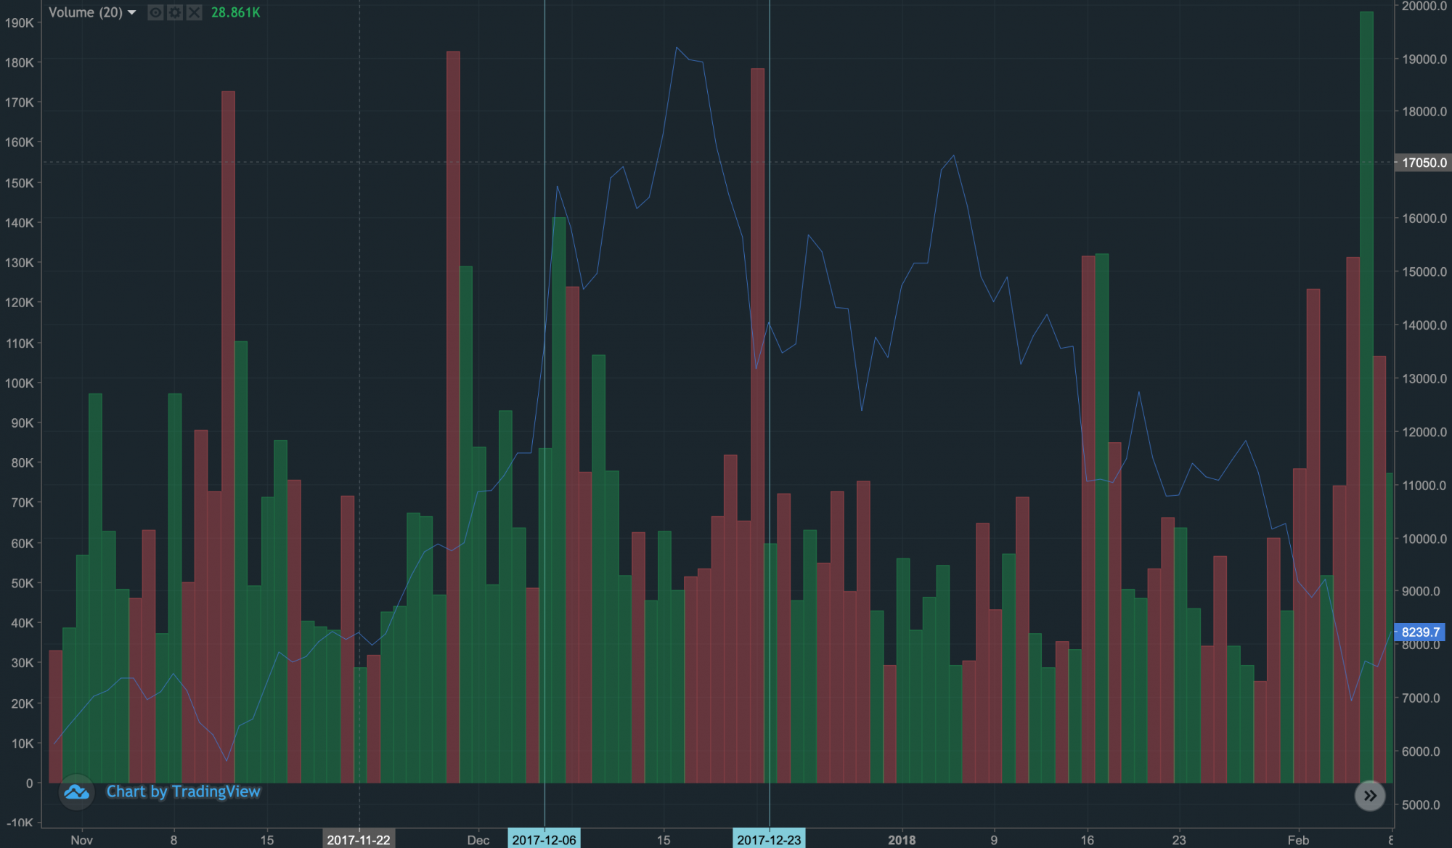Screen dimensions: 1452x848
Task: Click the 23 label on time axis
Action: point(1179,840)
